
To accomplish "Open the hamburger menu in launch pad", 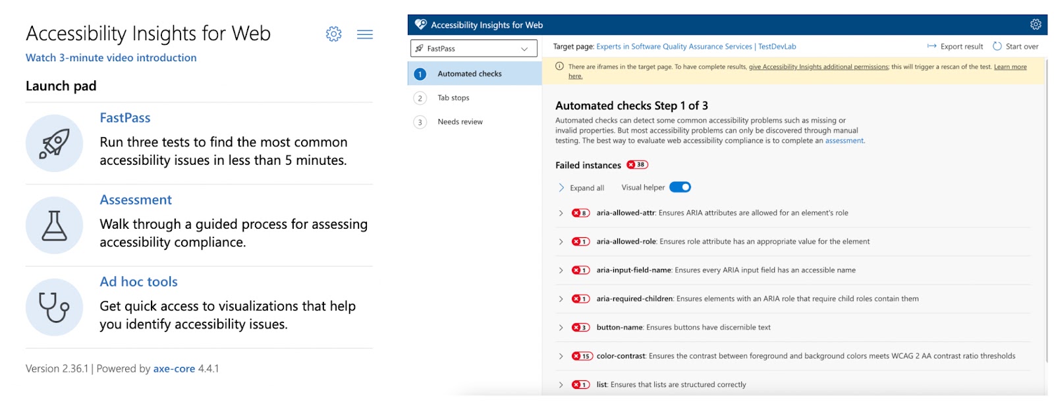I will 365,34.
